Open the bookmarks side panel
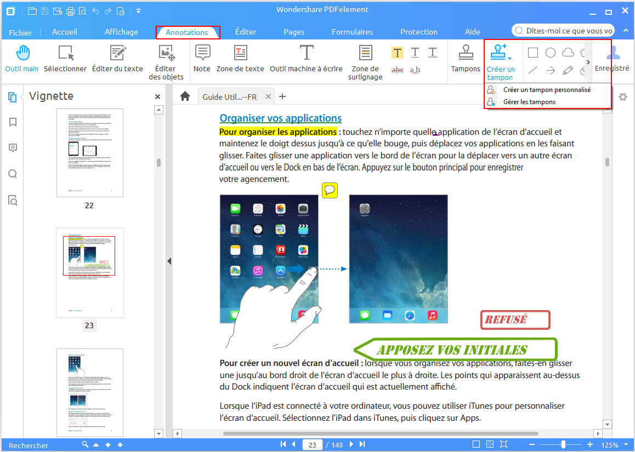Viewport: 635px width, 452px height. 13,122
